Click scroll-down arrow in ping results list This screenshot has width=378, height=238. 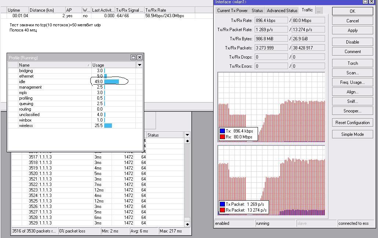click(187, 224)
